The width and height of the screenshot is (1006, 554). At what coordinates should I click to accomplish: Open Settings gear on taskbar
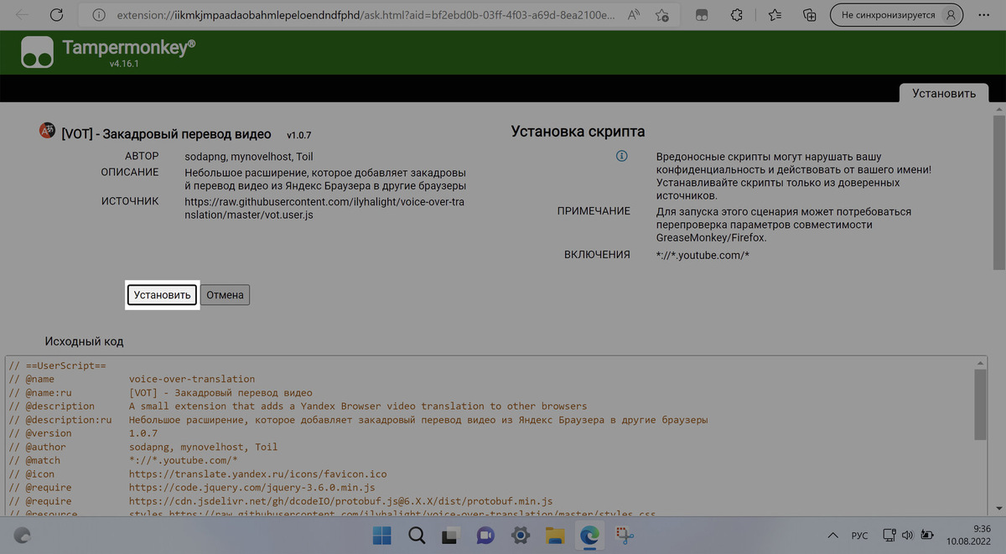tap(520, 535)
